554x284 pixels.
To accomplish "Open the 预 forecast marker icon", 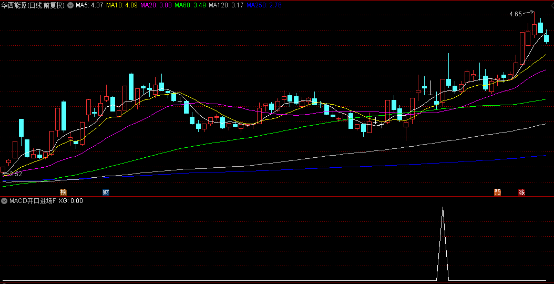I will 497,192.
